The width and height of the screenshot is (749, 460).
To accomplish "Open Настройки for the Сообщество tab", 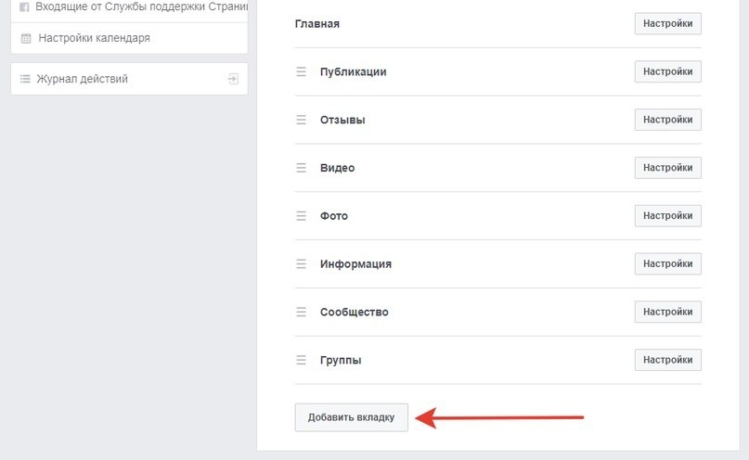I will [x=667, y=312].
